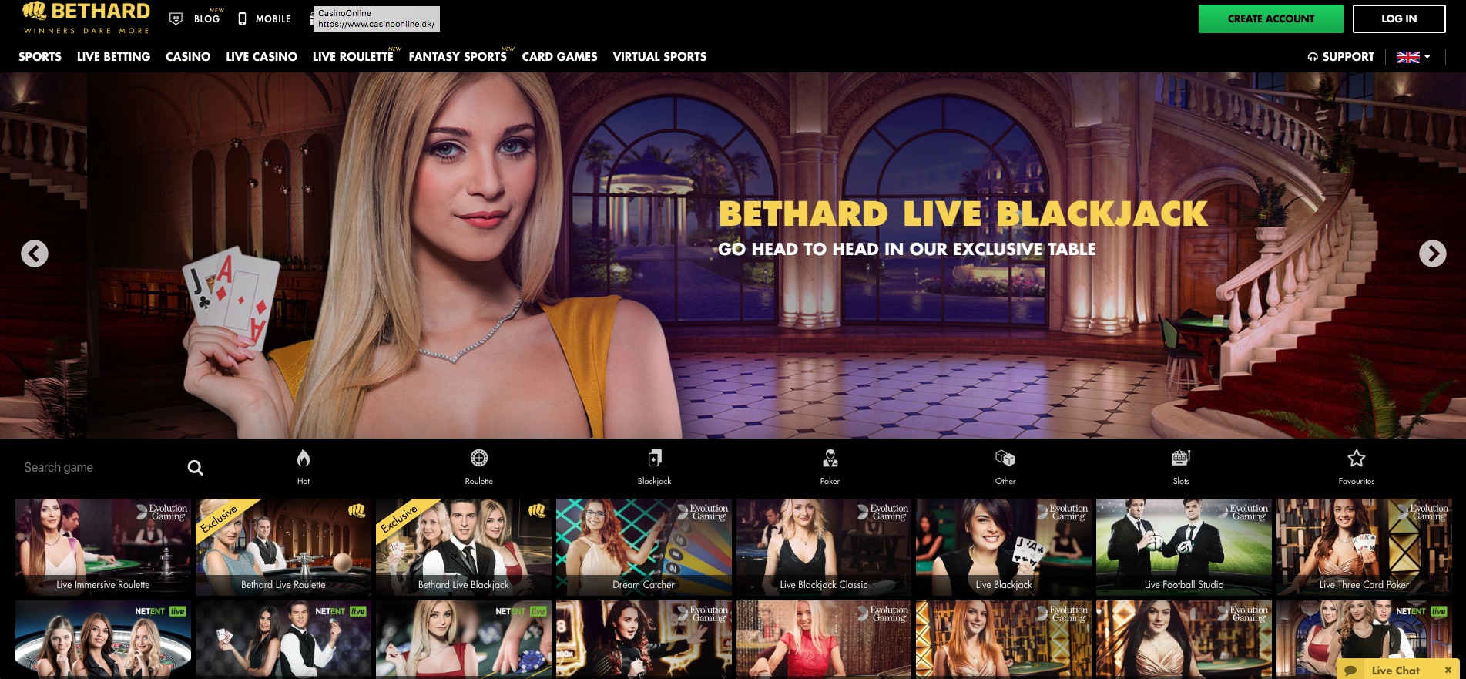Screen dimensions: 1466x679
Task: Open Live Roulette section
Action: coord(353,57)
